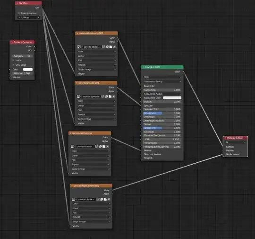
Task: Toggle Only Local checkbox in Ambient Occlusion node
Action: point(13,65)
